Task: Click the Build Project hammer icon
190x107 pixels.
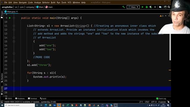Action: [123, 7]
